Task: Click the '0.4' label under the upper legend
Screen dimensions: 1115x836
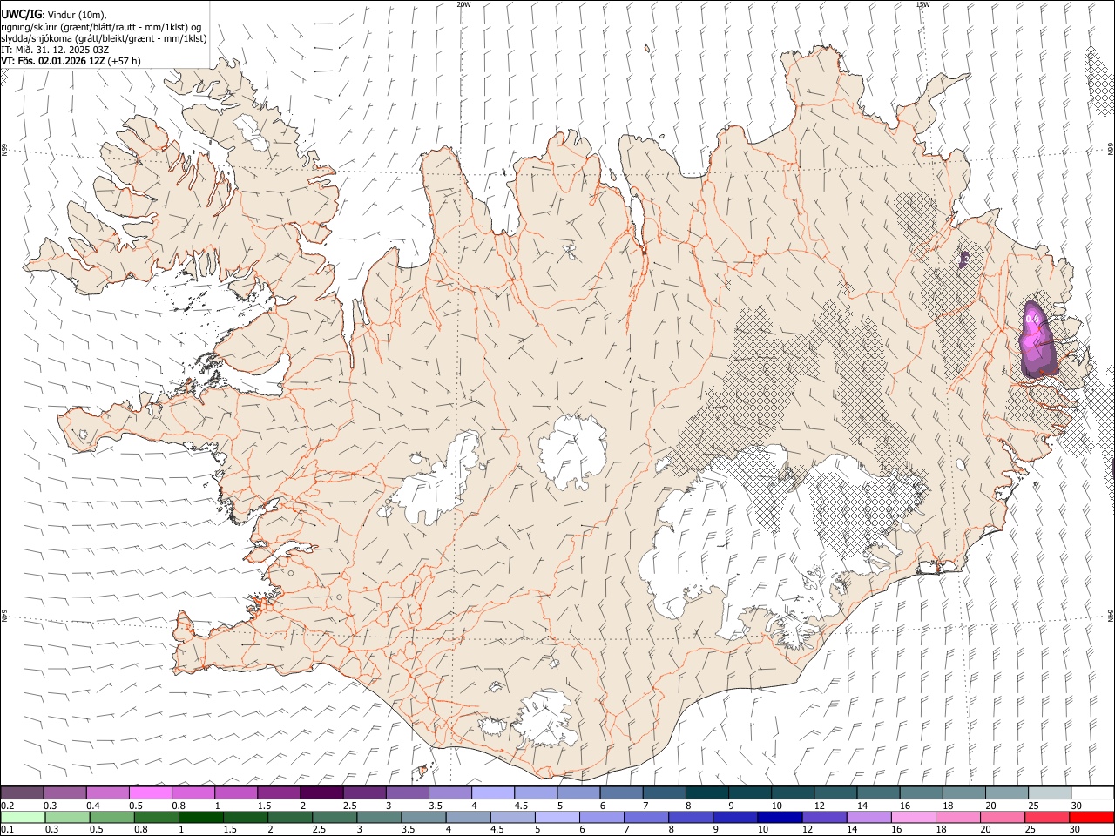Action: pyautogui.click(x=94, y=806)
